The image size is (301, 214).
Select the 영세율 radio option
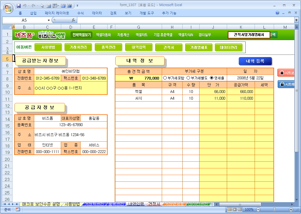coord(212,78)
